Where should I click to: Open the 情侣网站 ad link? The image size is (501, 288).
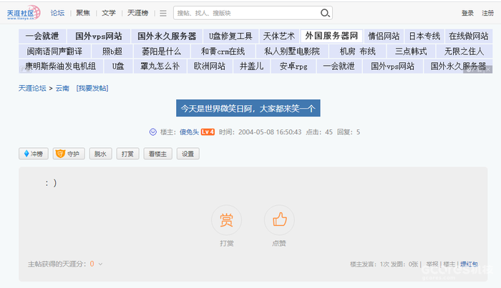click(x=384, y=36)
